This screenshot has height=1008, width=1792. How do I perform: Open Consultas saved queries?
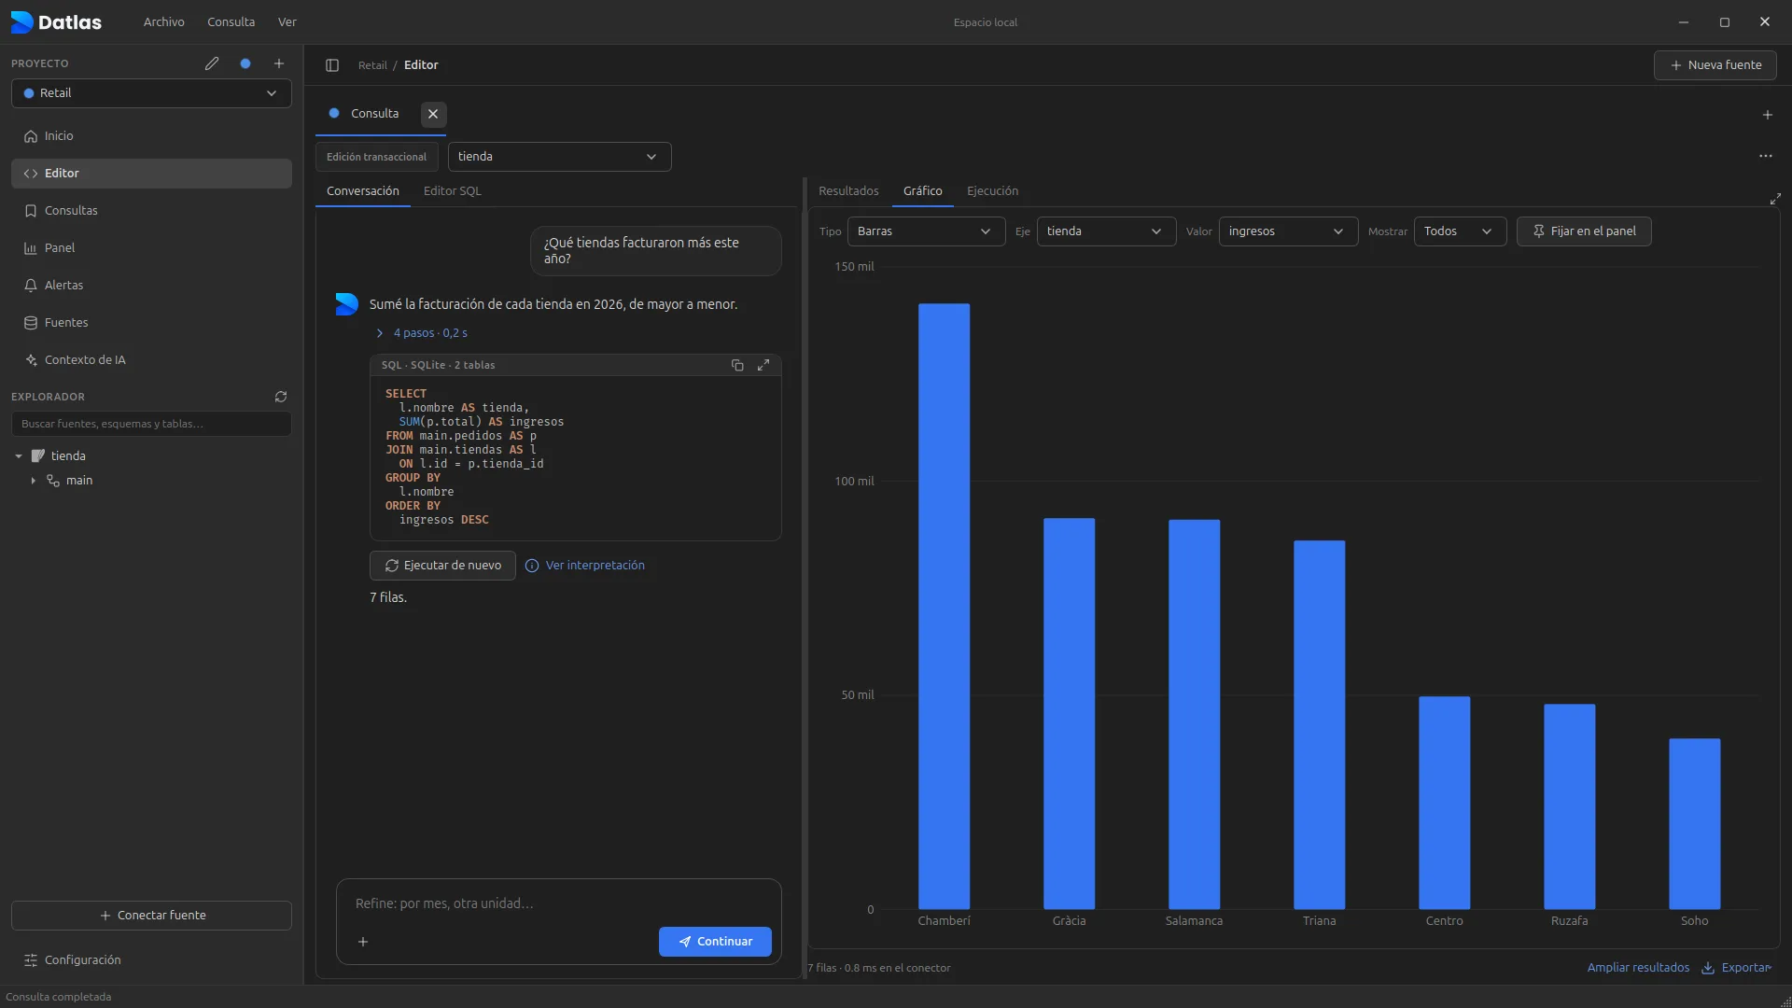[x=151, y=211]
